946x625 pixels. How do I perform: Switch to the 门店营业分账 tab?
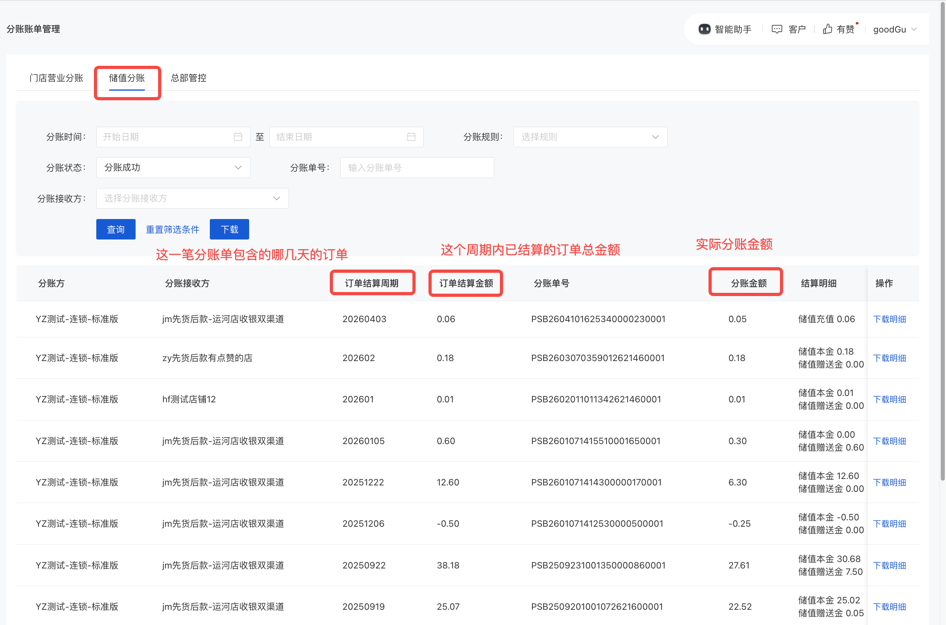(x=56, y=78)
